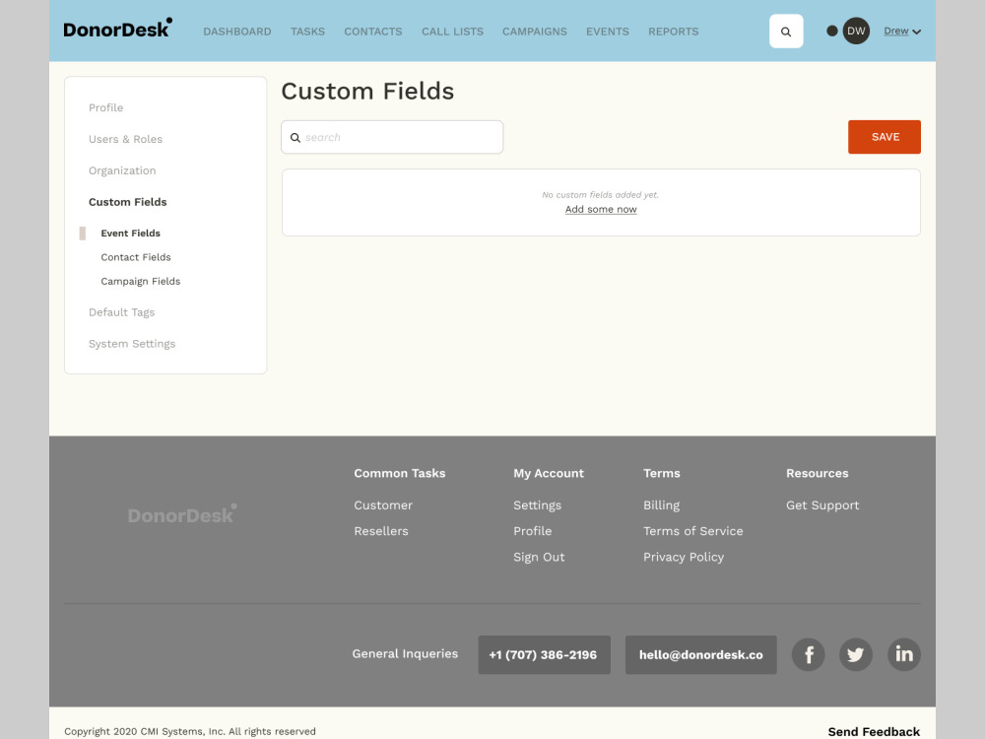The width and height of the screenshot is (985, 739).
Task: Select Default Tags in sidebar
Action: 121,312
